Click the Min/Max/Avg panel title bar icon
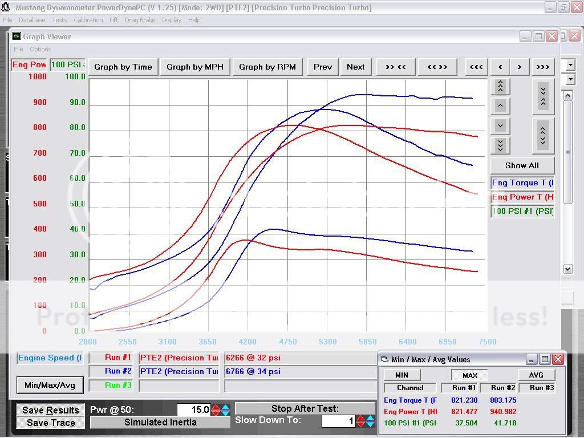 [384, 359]
